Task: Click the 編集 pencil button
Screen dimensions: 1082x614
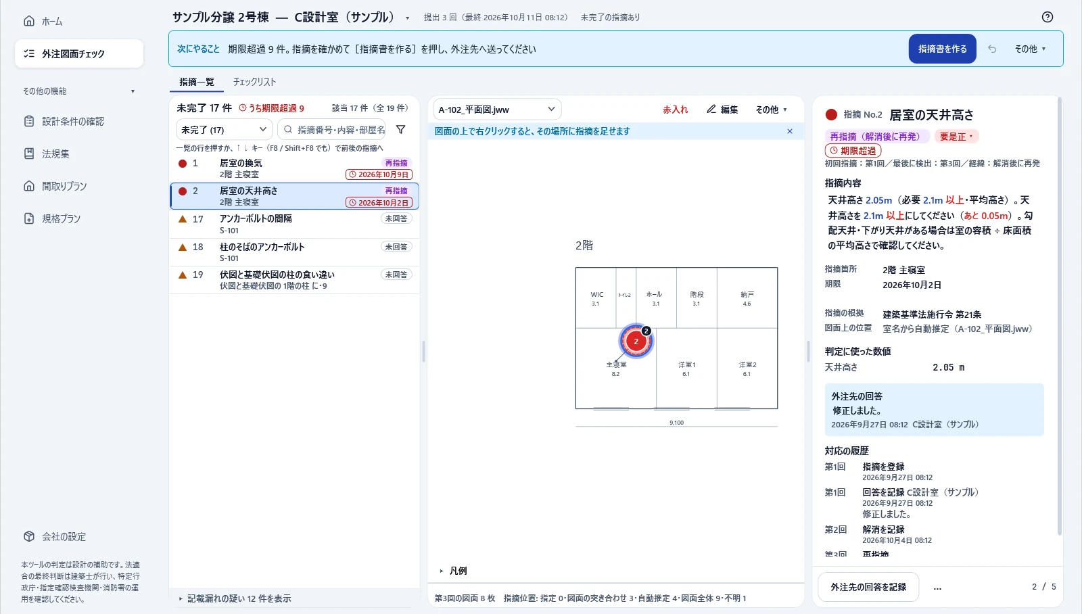Action: (x=722, y=109)
